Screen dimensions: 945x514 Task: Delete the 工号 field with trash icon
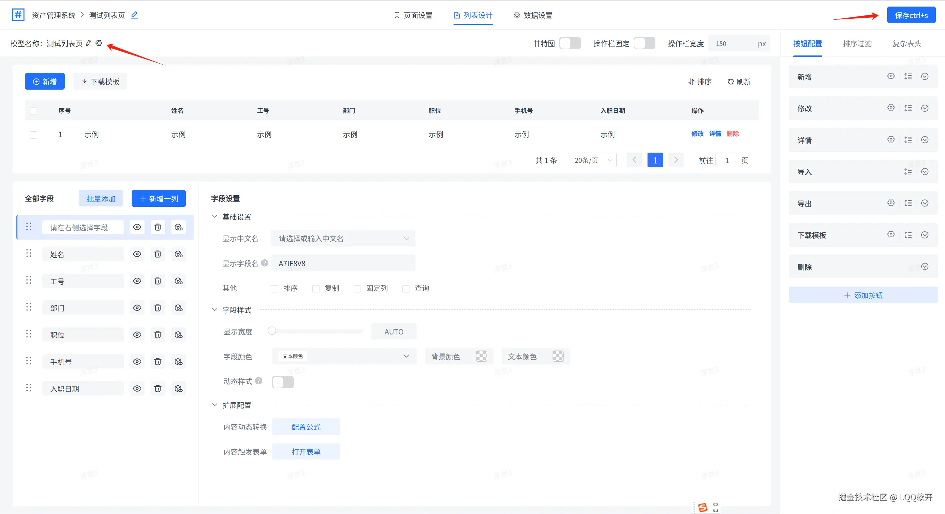pyautogui.click(x=158, y=281)
